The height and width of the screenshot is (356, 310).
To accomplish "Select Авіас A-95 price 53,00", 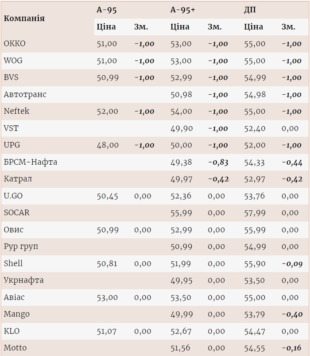I will (108, 297).
